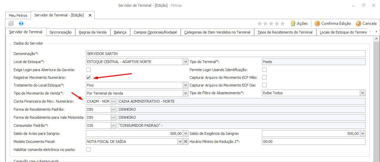
Task: Open the Sincronização tab
Action: pos(61,32)
